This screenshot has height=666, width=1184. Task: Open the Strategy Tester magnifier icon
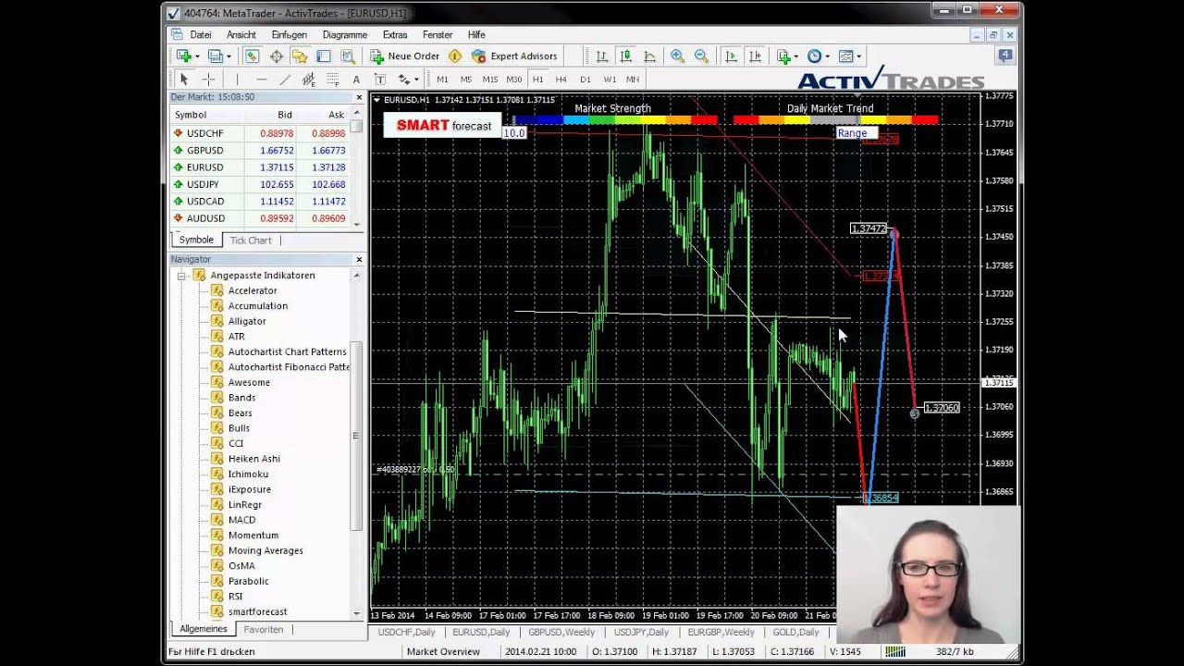point(348,56)
